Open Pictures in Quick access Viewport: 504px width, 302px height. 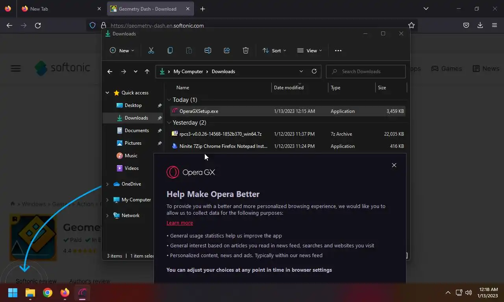(133, 143)
